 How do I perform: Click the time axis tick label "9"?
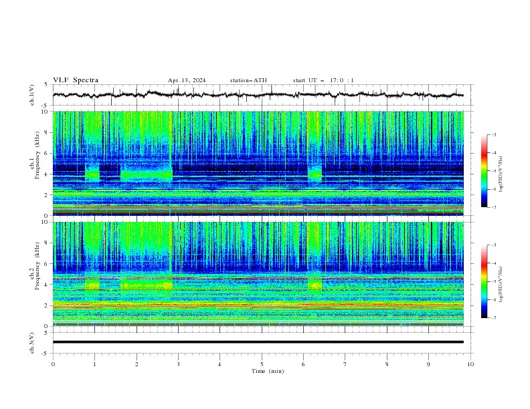click(428, 364)
